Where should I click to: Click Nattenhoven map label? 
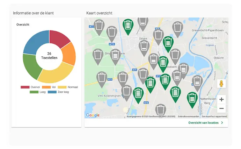click(x=208, y=99)
